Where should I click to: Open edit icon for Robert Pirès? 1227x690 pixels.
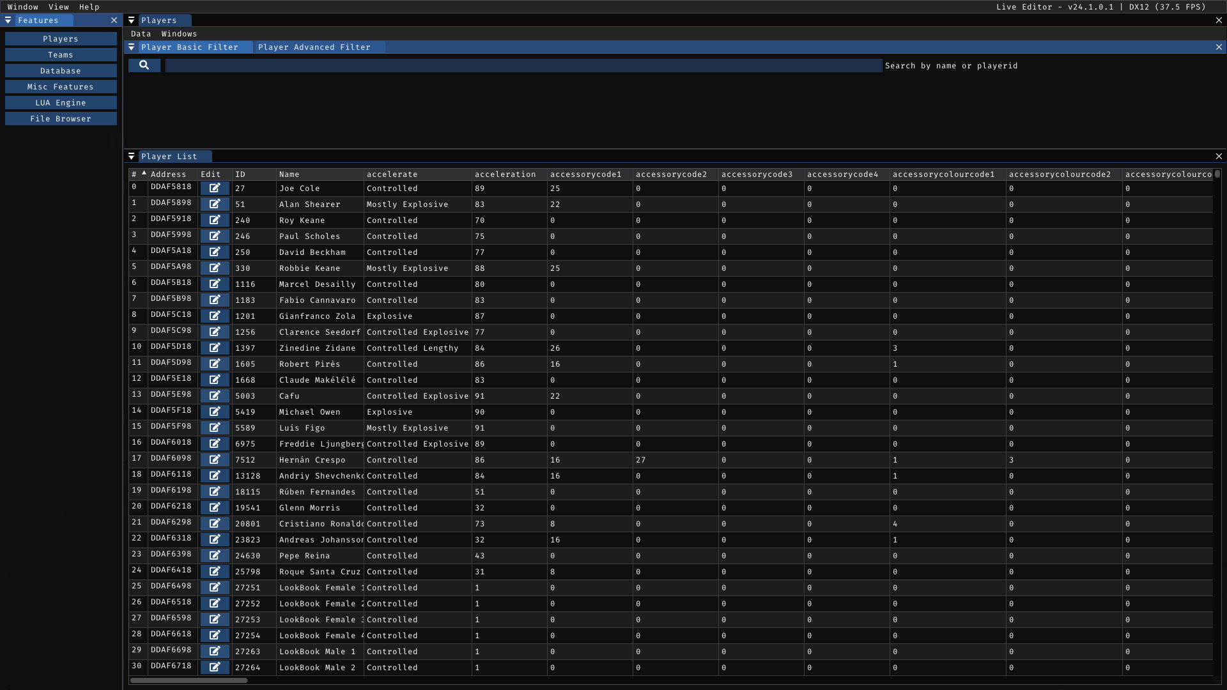tap(215, 364)
